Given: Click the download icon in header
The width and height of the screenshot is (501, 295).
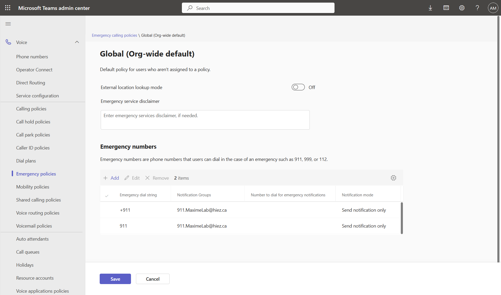Looking at the screenshot, I should point(430,8).
